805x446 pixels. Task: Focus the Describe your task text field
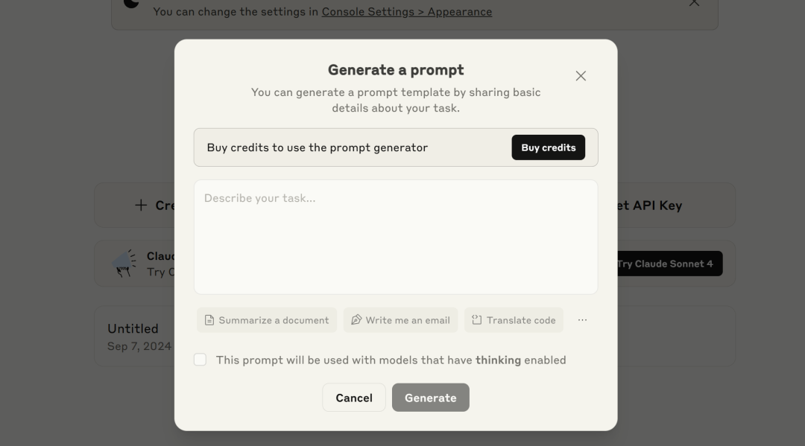(396, 237)
